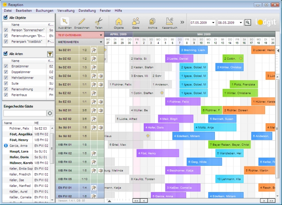The width and height of the screenshot is (282, 205).
Task: Open the Archive icon
Action: pyautogui.click(x=153, y=23)
